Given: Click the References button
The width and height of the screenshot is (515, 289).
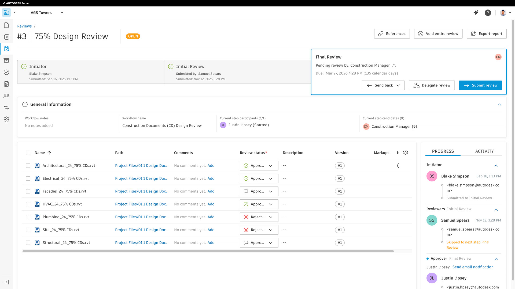Looking at the screenshot, I should (x=392, y=34).
